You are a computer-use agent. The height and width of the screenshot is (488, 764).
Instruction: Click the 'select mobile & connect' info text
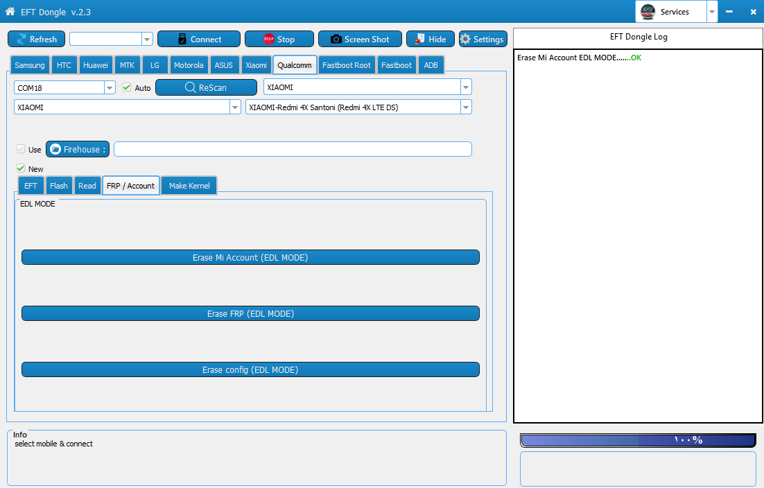53,444
